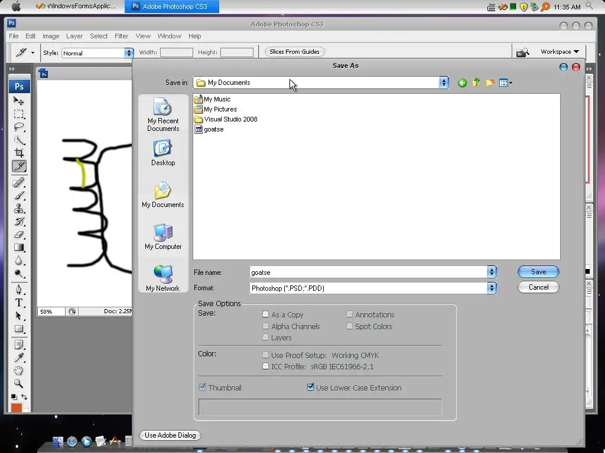Select the Rectangular Marquee tool
The image size is (605, 453).
point(18,114)
